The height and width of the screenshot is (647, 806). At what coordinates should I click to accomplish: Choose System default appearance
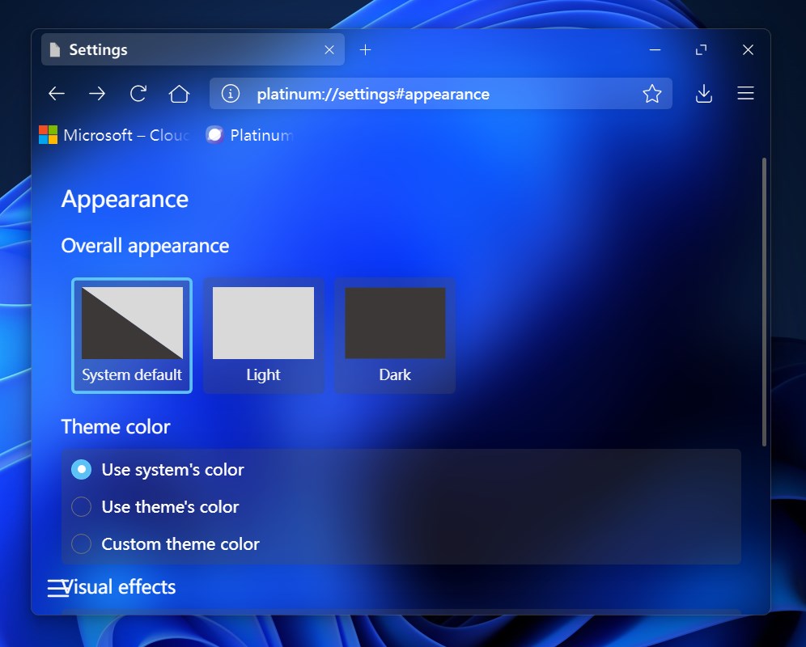coord(132,336)
